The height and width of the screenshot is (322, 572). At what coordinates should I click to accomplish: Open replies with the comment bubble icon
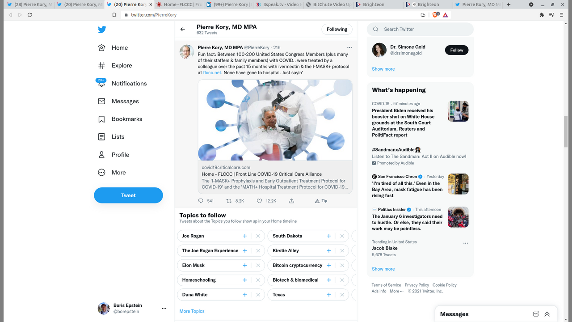click(x=201, y=201)
